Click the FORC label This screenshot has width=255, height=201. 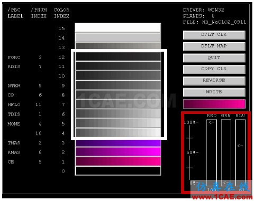14,58
